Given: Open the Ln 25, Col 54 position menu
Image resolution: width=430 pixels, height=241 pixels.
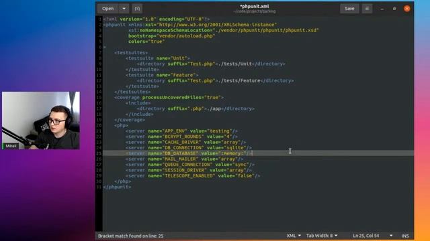Looking at the screenshot, I should tap(372, 236).
